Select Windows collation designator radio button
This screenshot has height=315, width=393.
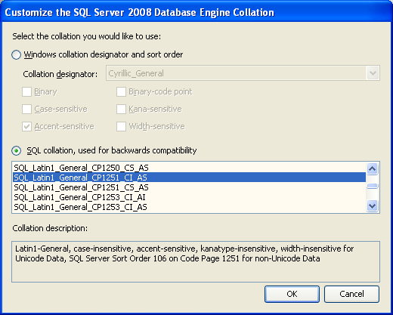pos(16,54)
